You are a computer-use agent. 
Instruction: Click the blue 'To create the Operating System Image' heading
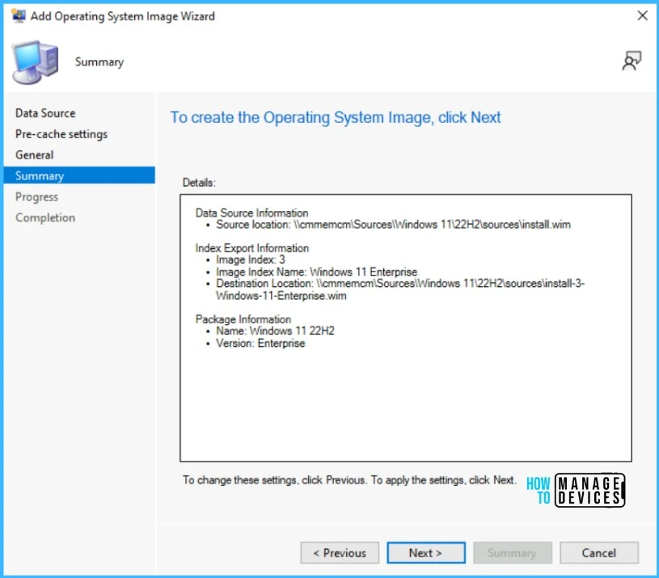[336, 117]
